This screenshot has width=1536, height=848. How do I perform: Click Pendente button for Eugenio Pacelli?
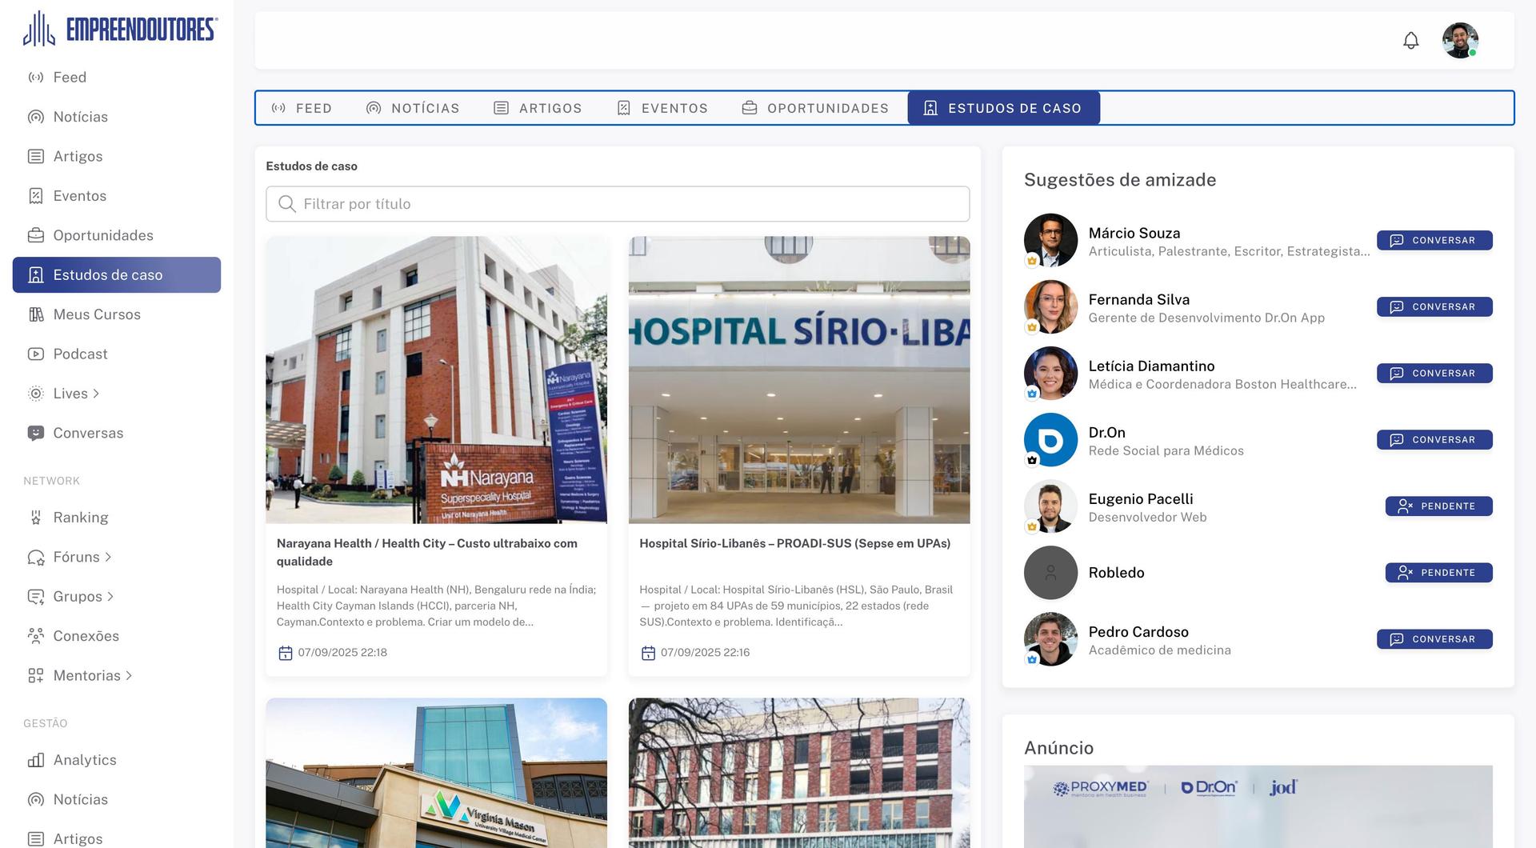[1438, 506]
